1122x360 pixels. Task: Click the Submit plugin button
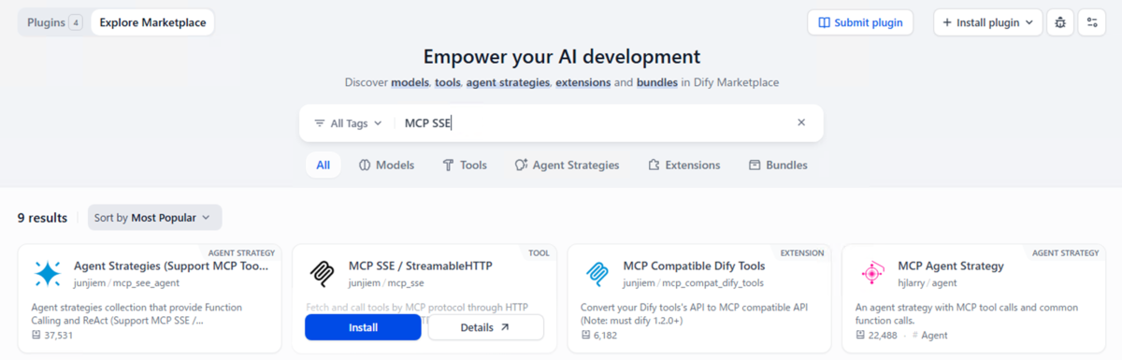[x=860, y=22]
